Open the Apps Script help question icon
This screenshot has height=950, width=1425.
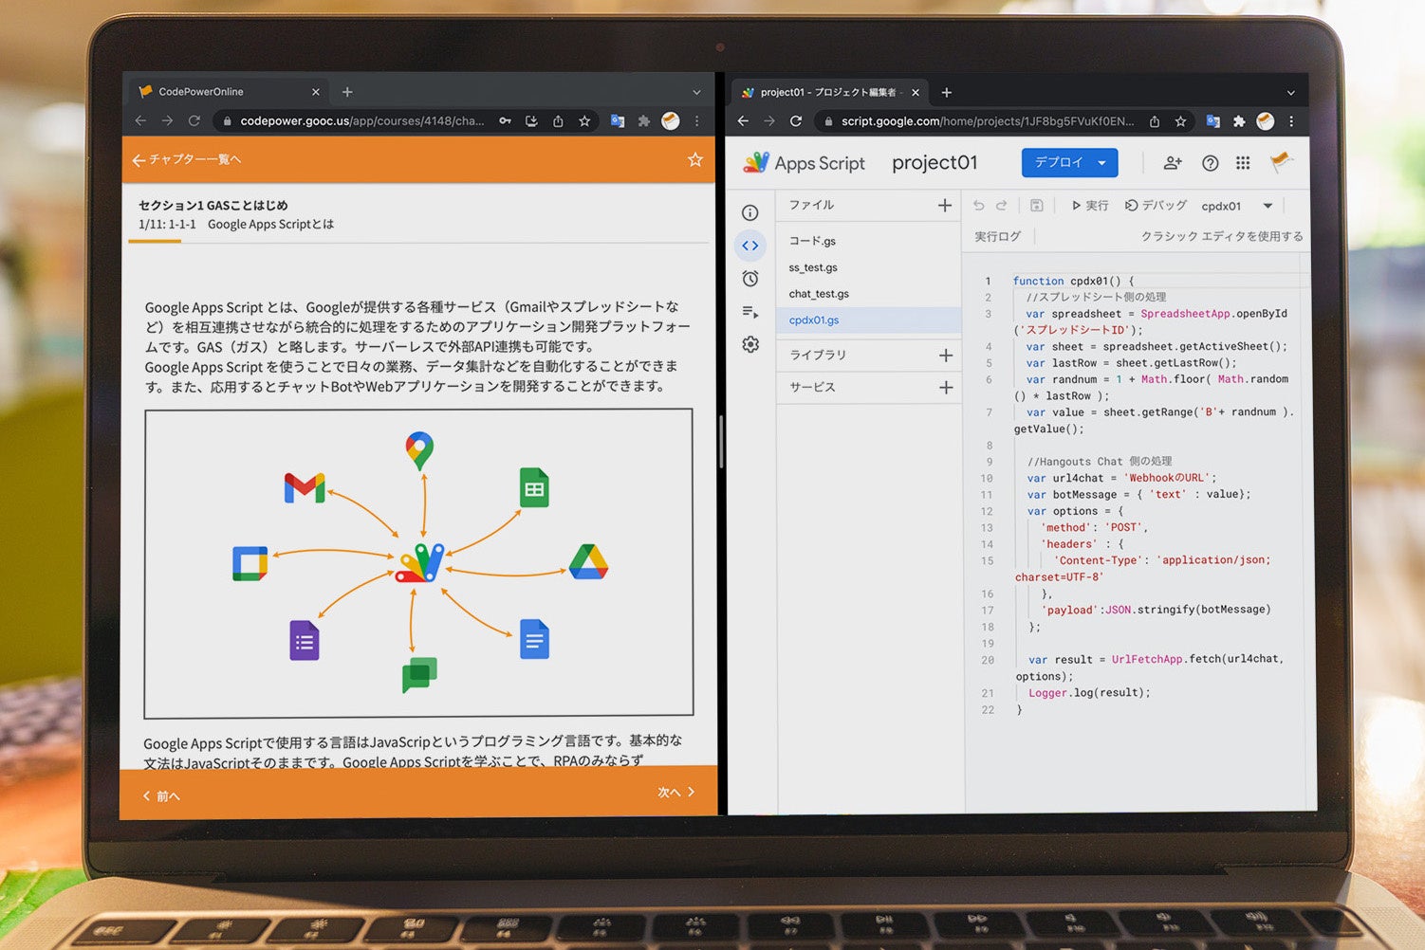[1211, 163]
